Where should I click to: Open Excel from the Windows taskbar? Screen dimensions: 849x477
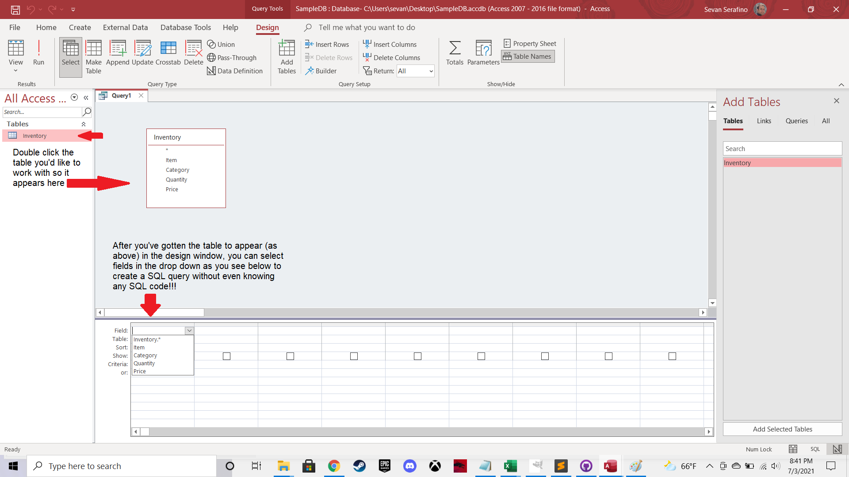(510, 466)
